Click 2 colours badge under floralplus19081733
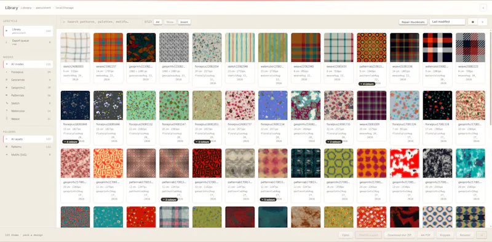The height and width of the screenshot is (242, 492). pyautogui.click(x=333, y=142)
